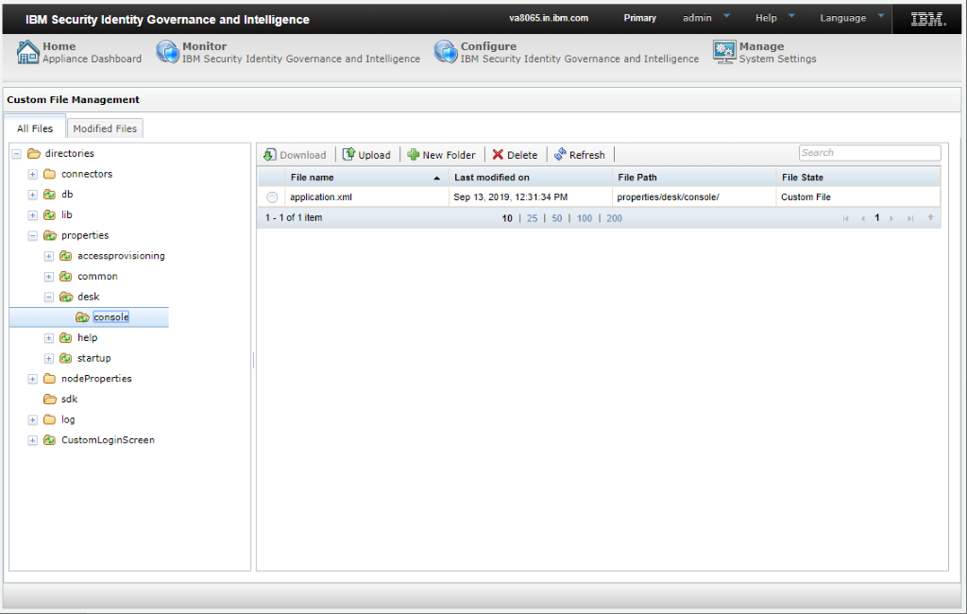
Task: Click the directories root folder icon
Action: 34,154
